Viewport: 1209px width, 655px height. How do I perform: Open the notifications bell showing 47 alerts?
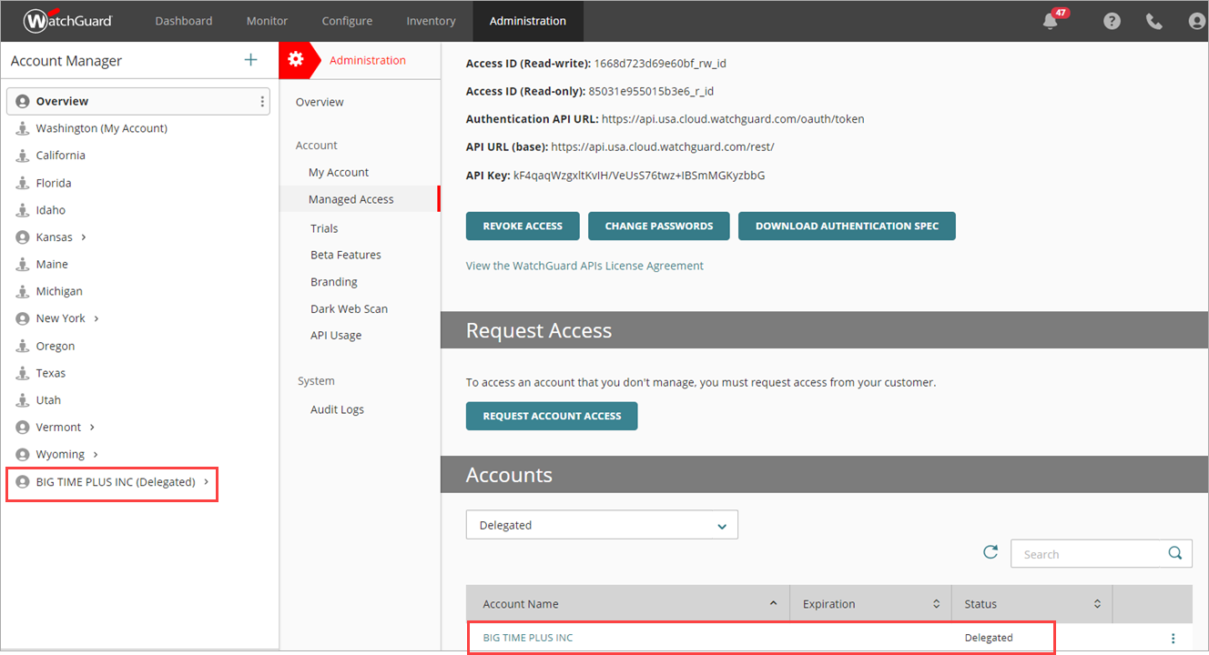coord(1049,20)
